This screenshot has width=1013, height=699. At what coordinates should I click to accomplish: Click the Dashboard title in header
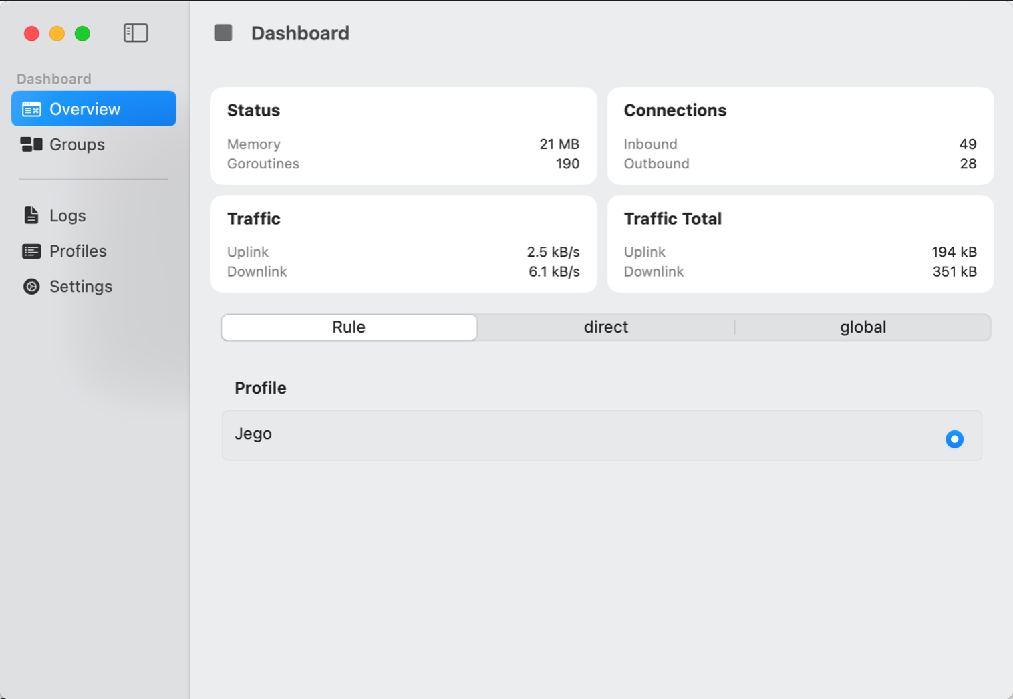tap(300, 33)
